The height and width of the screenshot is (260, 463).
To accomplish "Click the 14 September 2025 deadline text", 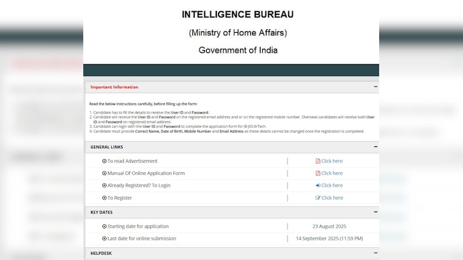I will pos(329,238).
